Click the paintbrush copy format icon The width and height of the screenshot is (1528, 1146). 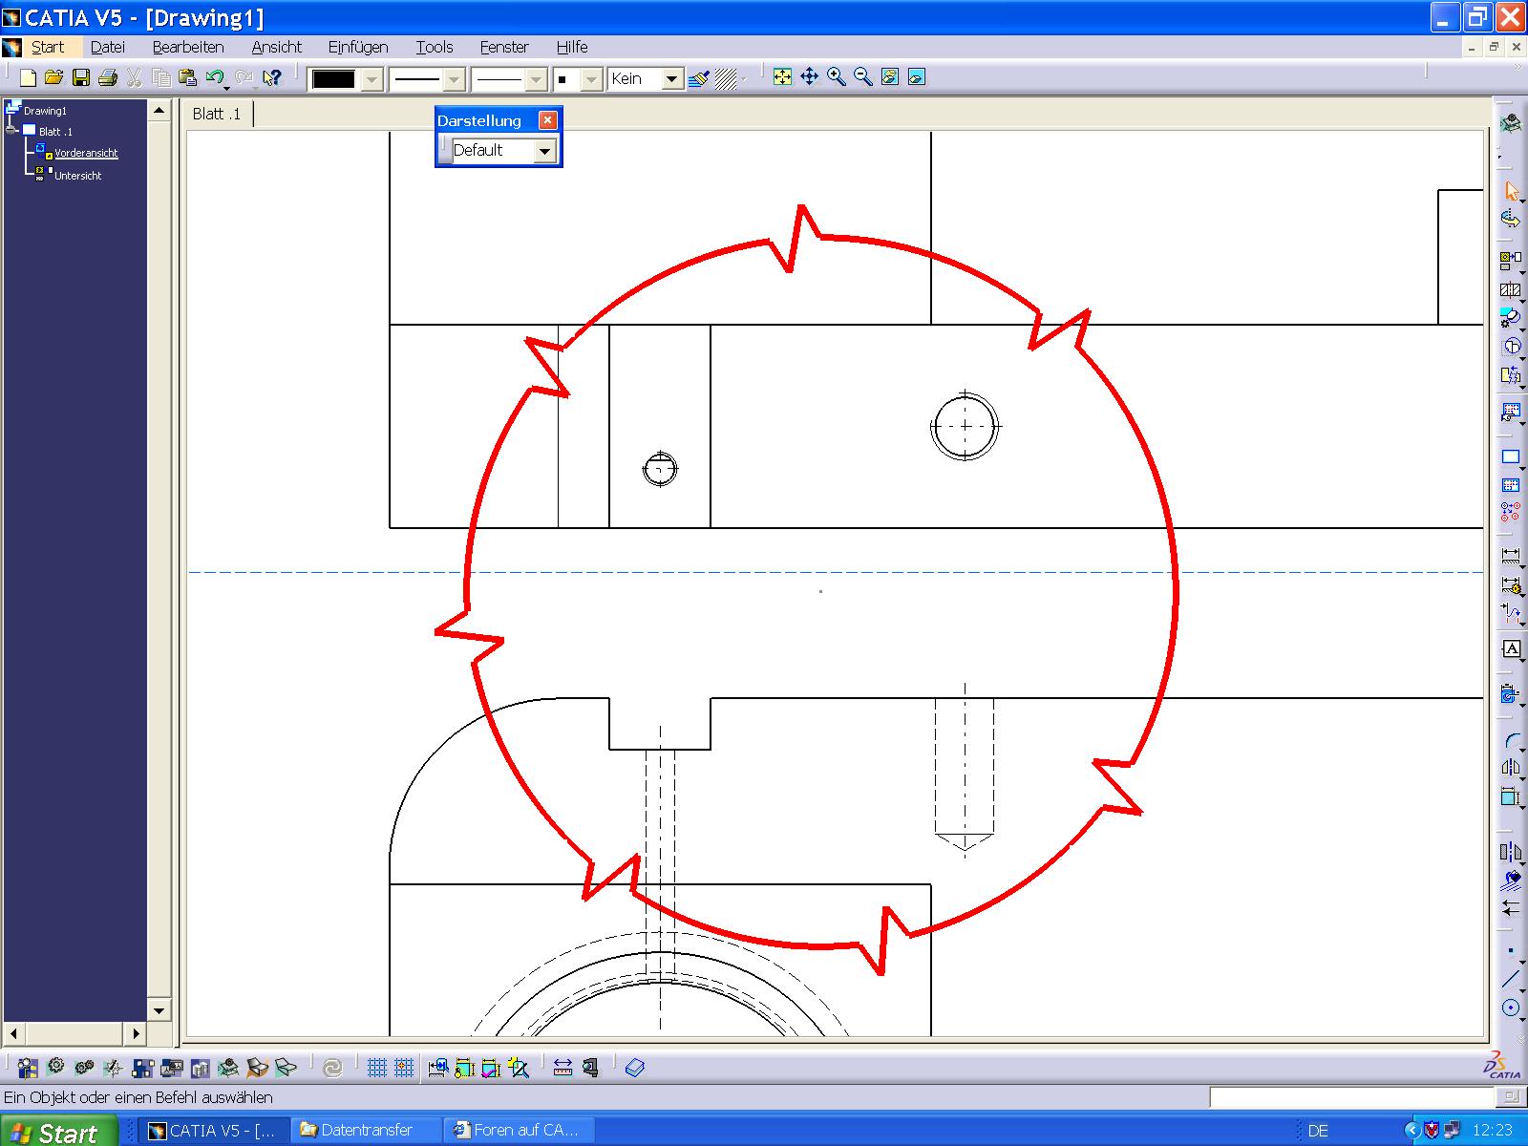(x=699, y=78)
